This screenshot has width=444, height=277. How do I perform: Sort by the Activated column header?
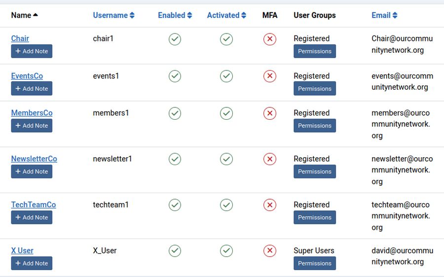226,15
